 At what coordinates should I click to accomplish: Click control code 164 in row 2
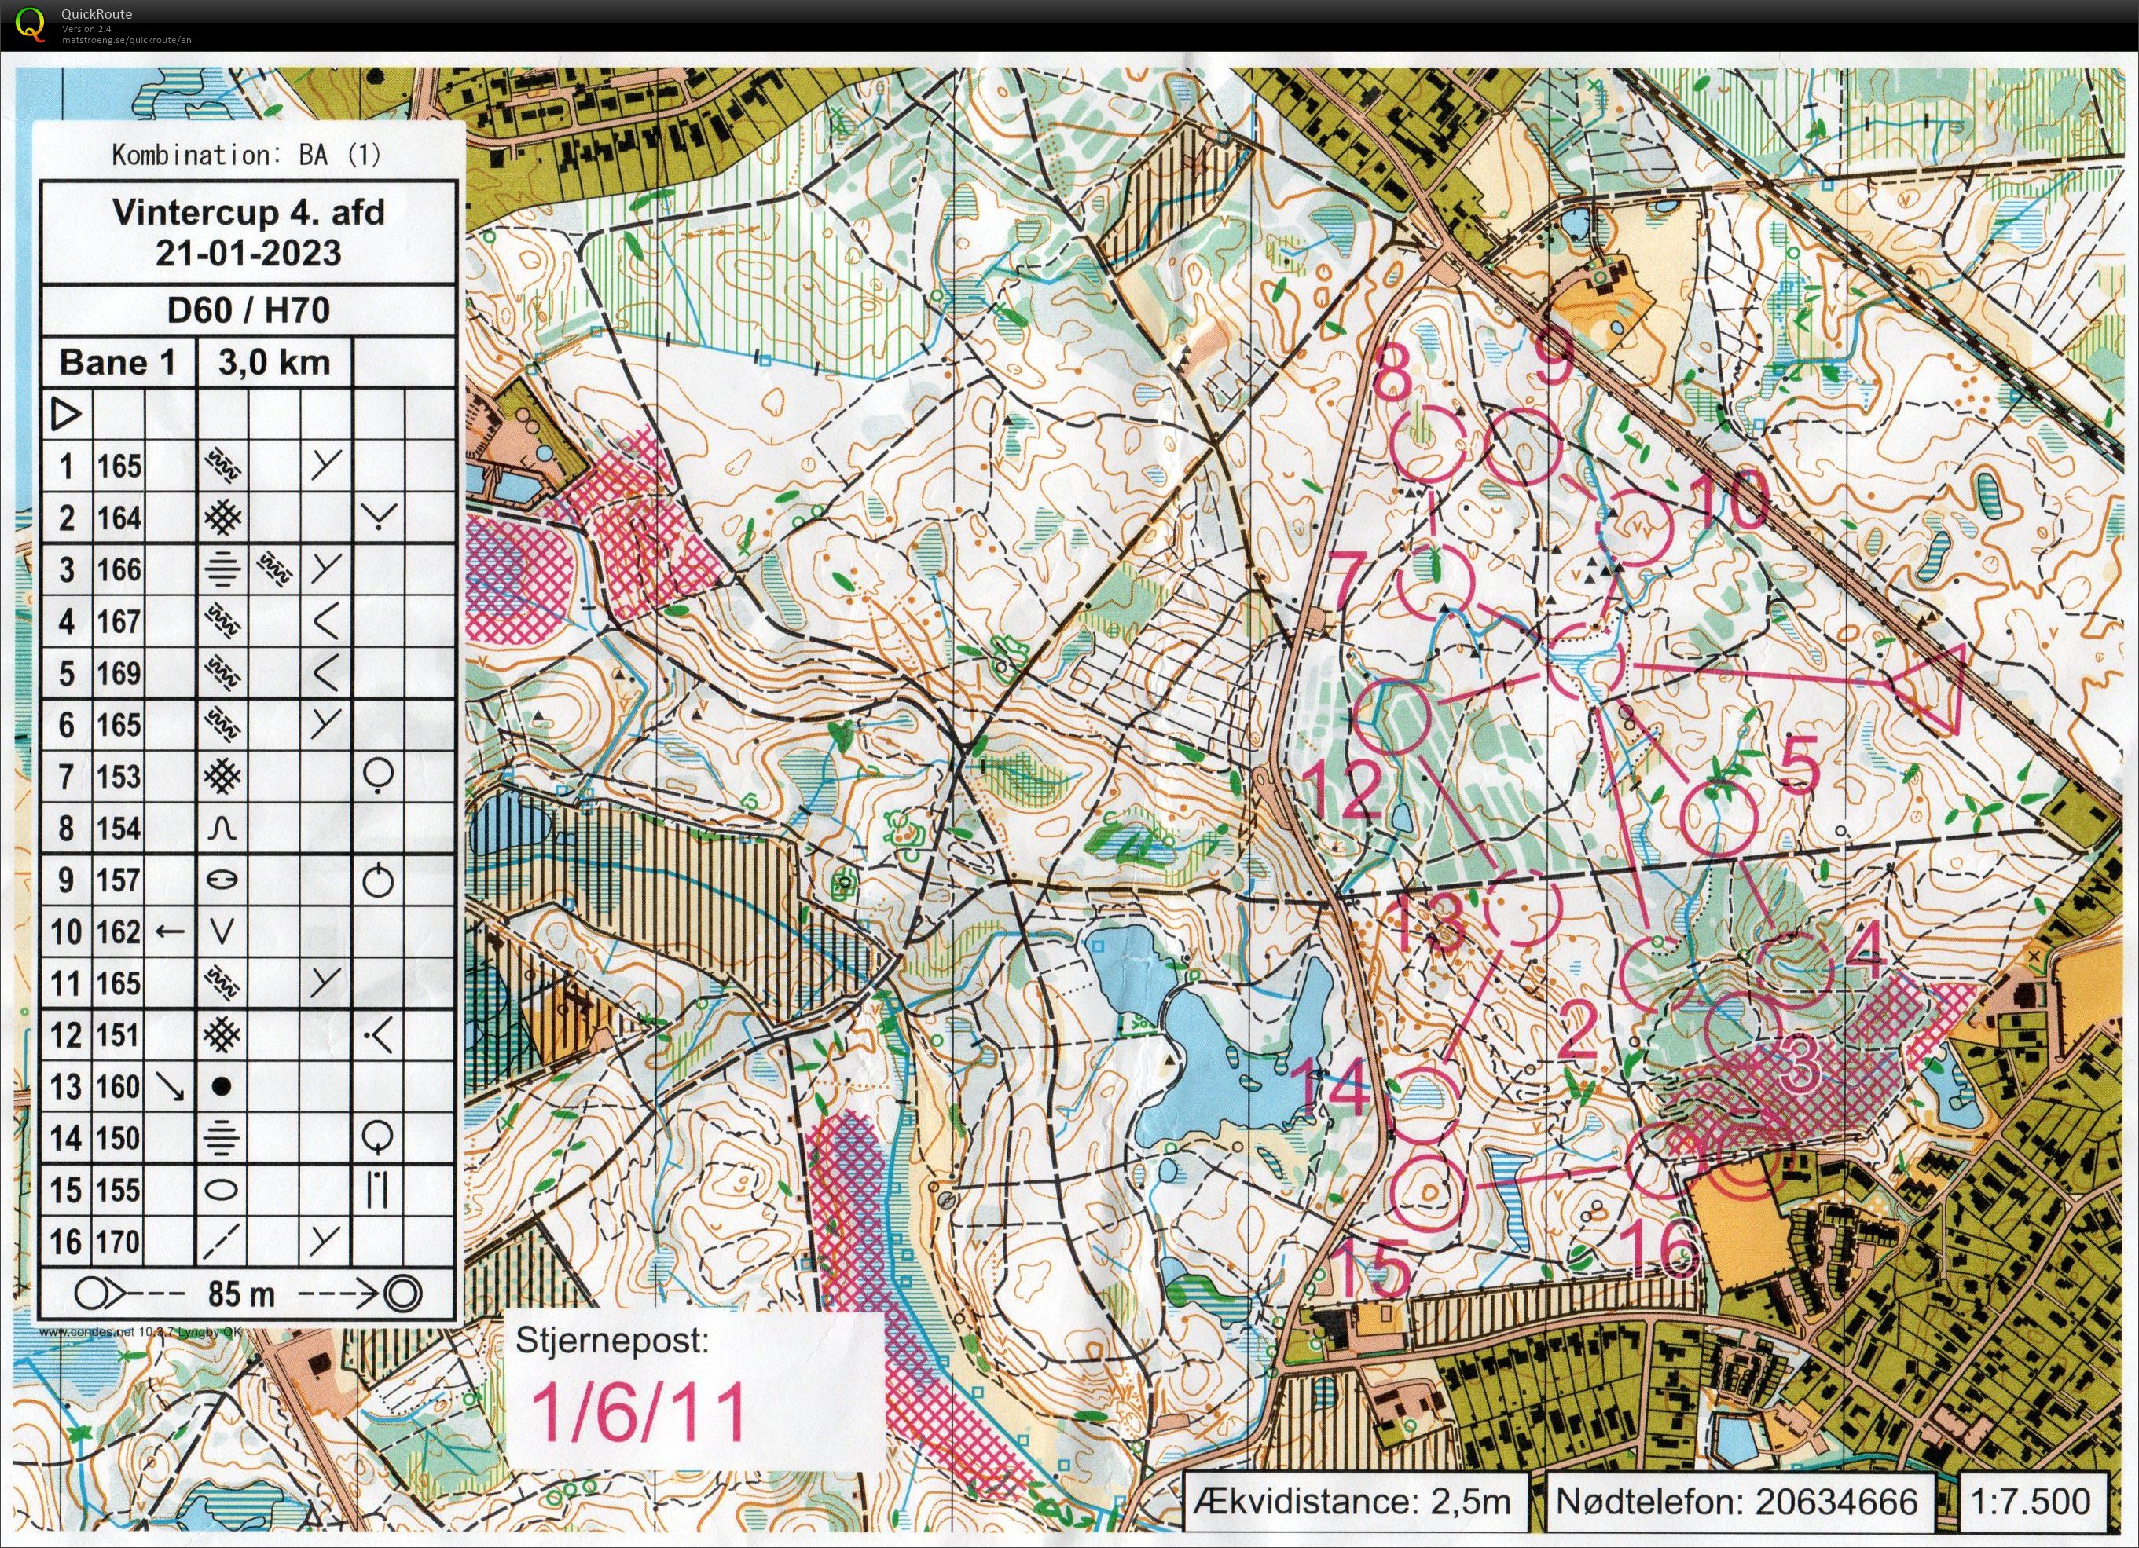pos(119,518)
